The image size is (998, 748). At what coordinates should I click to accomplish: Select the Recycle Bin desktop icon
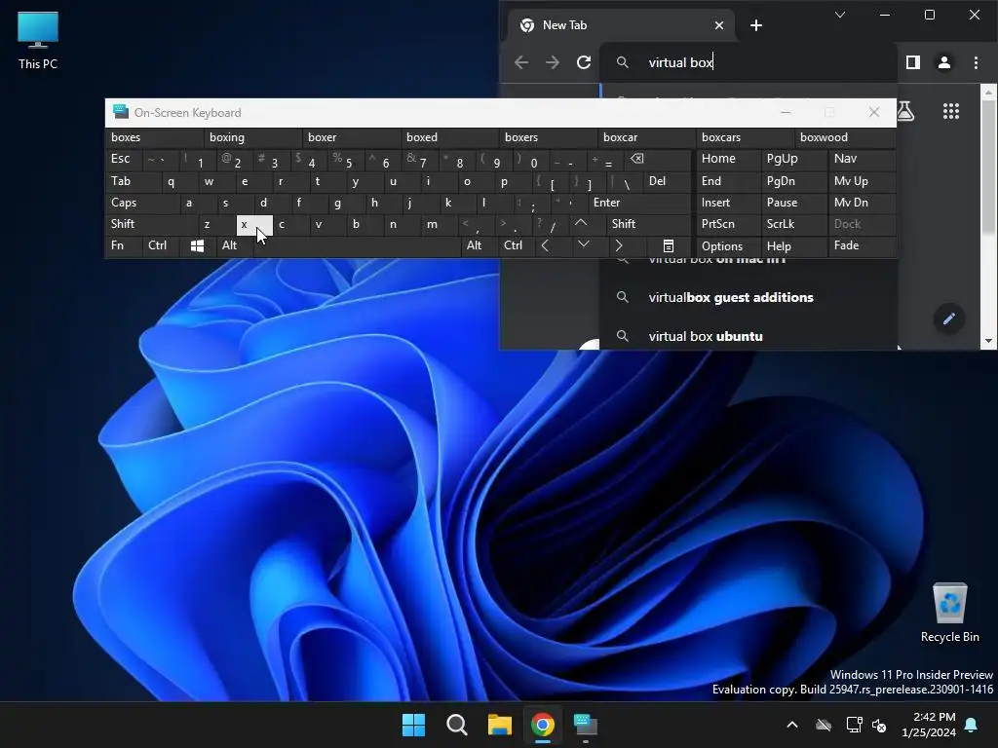coord(949,614)
